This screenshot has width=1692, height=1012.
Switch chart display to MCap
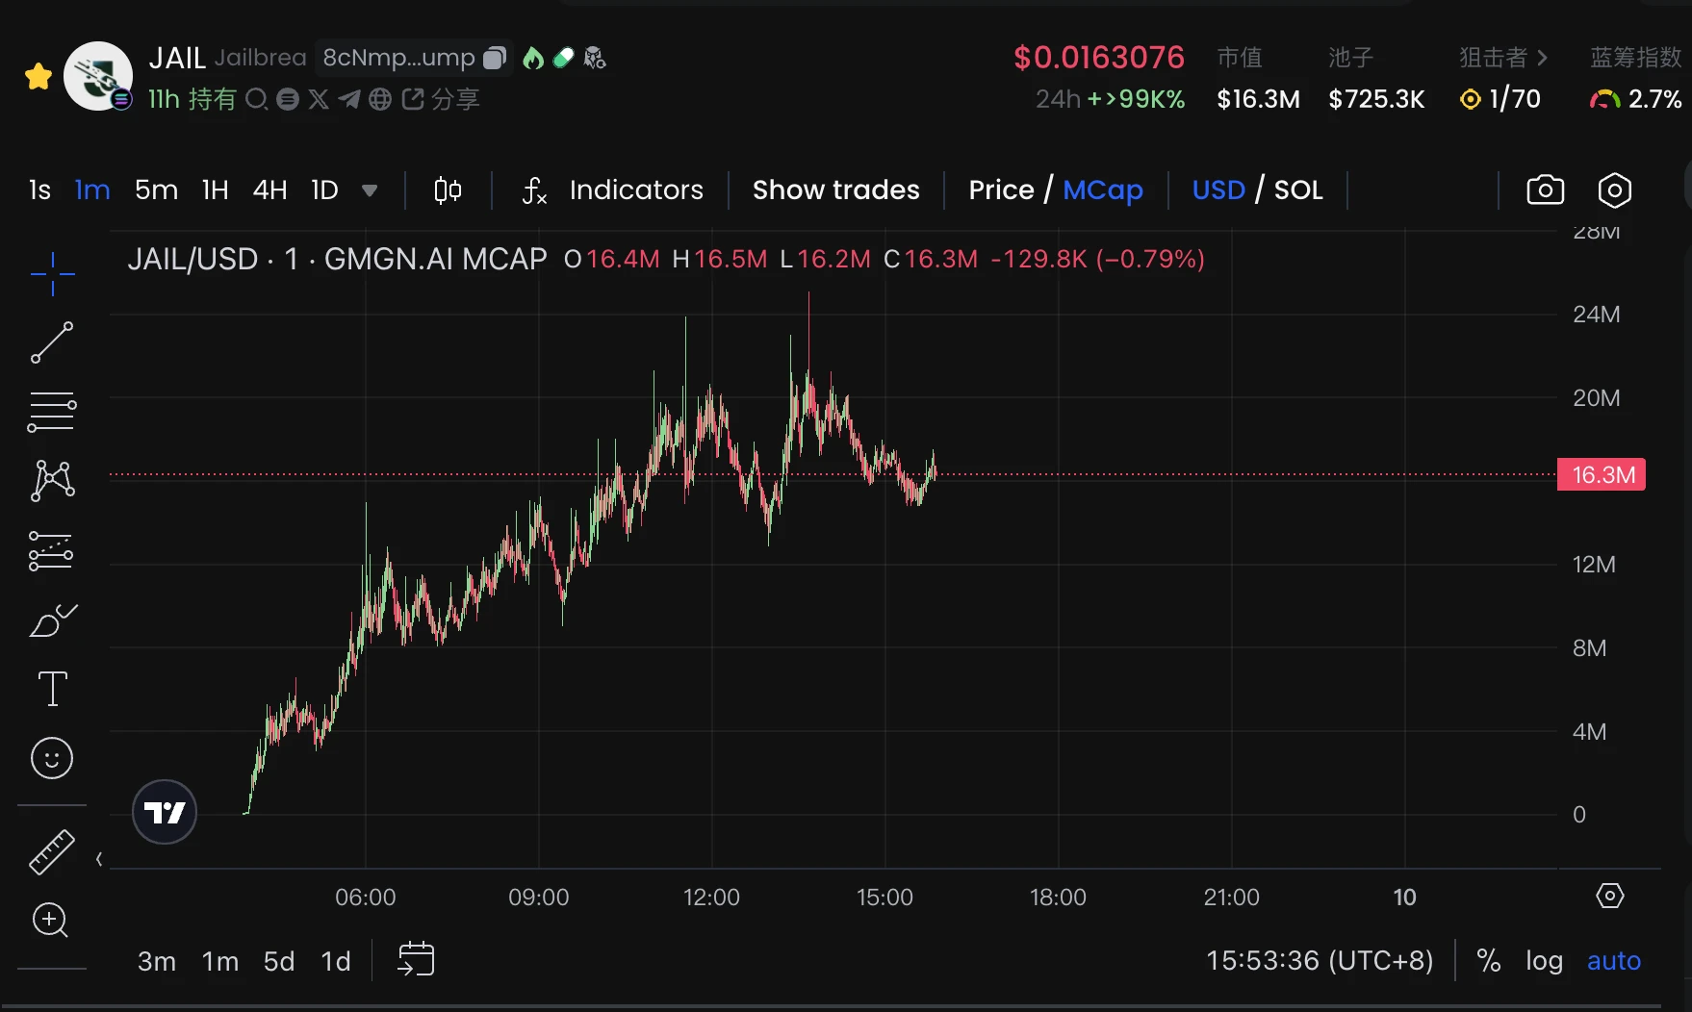pos(1103,190)
